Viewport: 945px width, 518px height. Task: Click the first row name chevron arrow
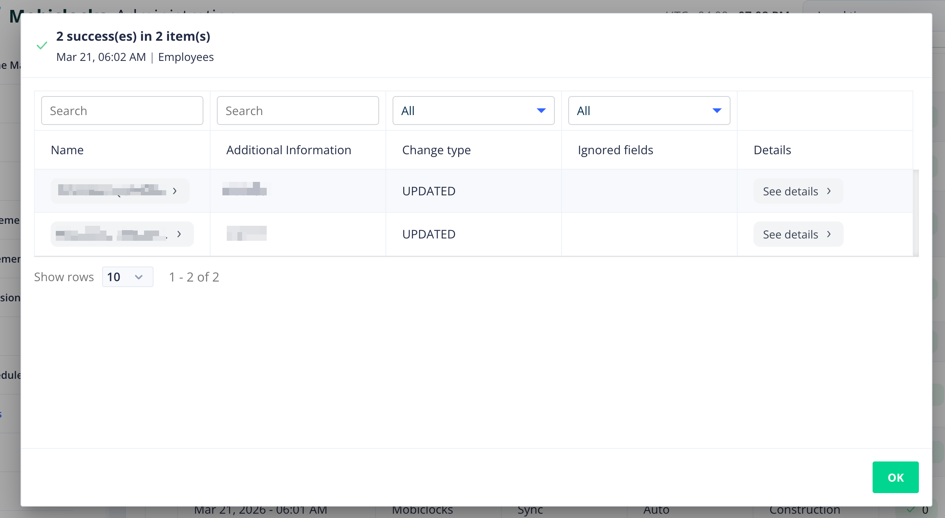tap(175, 191)
